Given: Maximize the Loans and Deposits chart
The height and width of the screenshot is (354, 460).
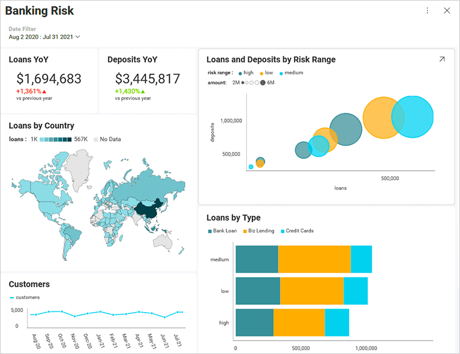Looking at the screenshot, I should coord(442,59).
